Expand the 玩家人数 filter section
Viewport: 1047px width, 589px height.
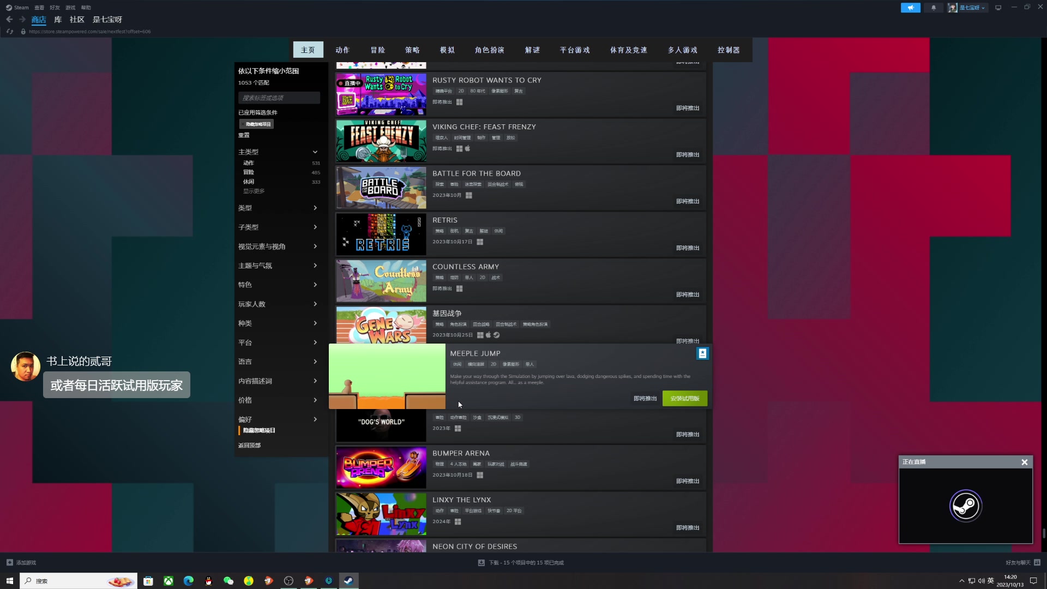(x=278, y=304)
